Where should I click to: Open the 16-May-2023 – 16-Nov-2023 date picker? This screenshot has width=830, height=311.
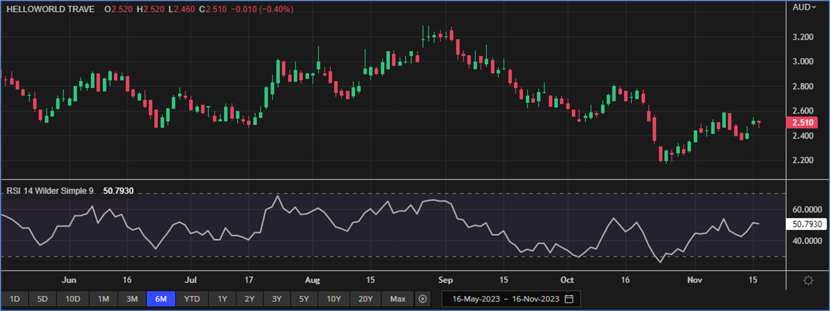tap(505, 299)
